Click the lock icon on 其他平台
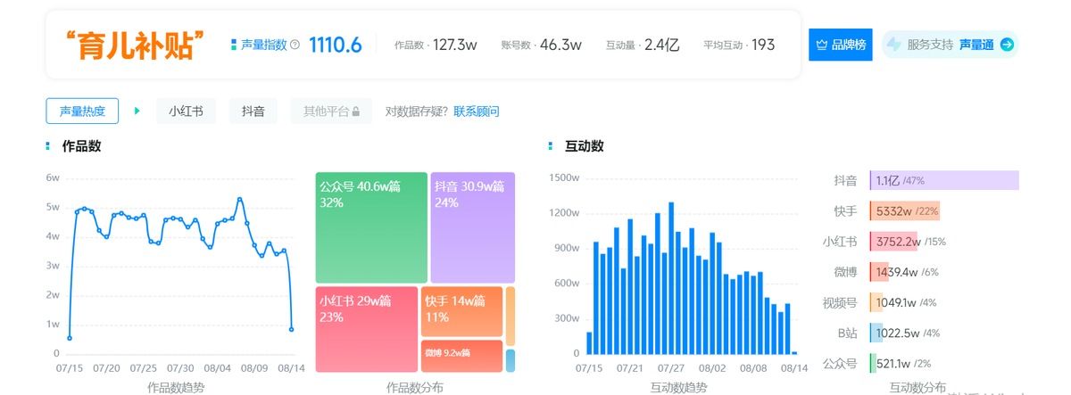 pyautogui.click(x=356, y=111)
